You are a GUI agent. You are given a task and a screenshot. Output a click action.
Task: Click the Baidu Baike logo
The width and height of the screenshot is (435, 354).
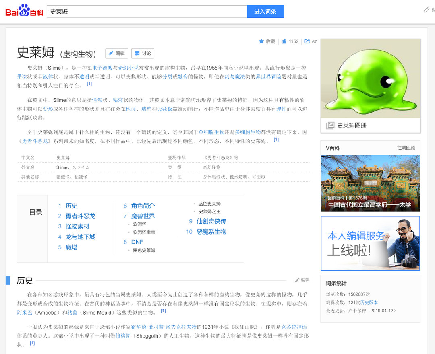coord(24,11)
